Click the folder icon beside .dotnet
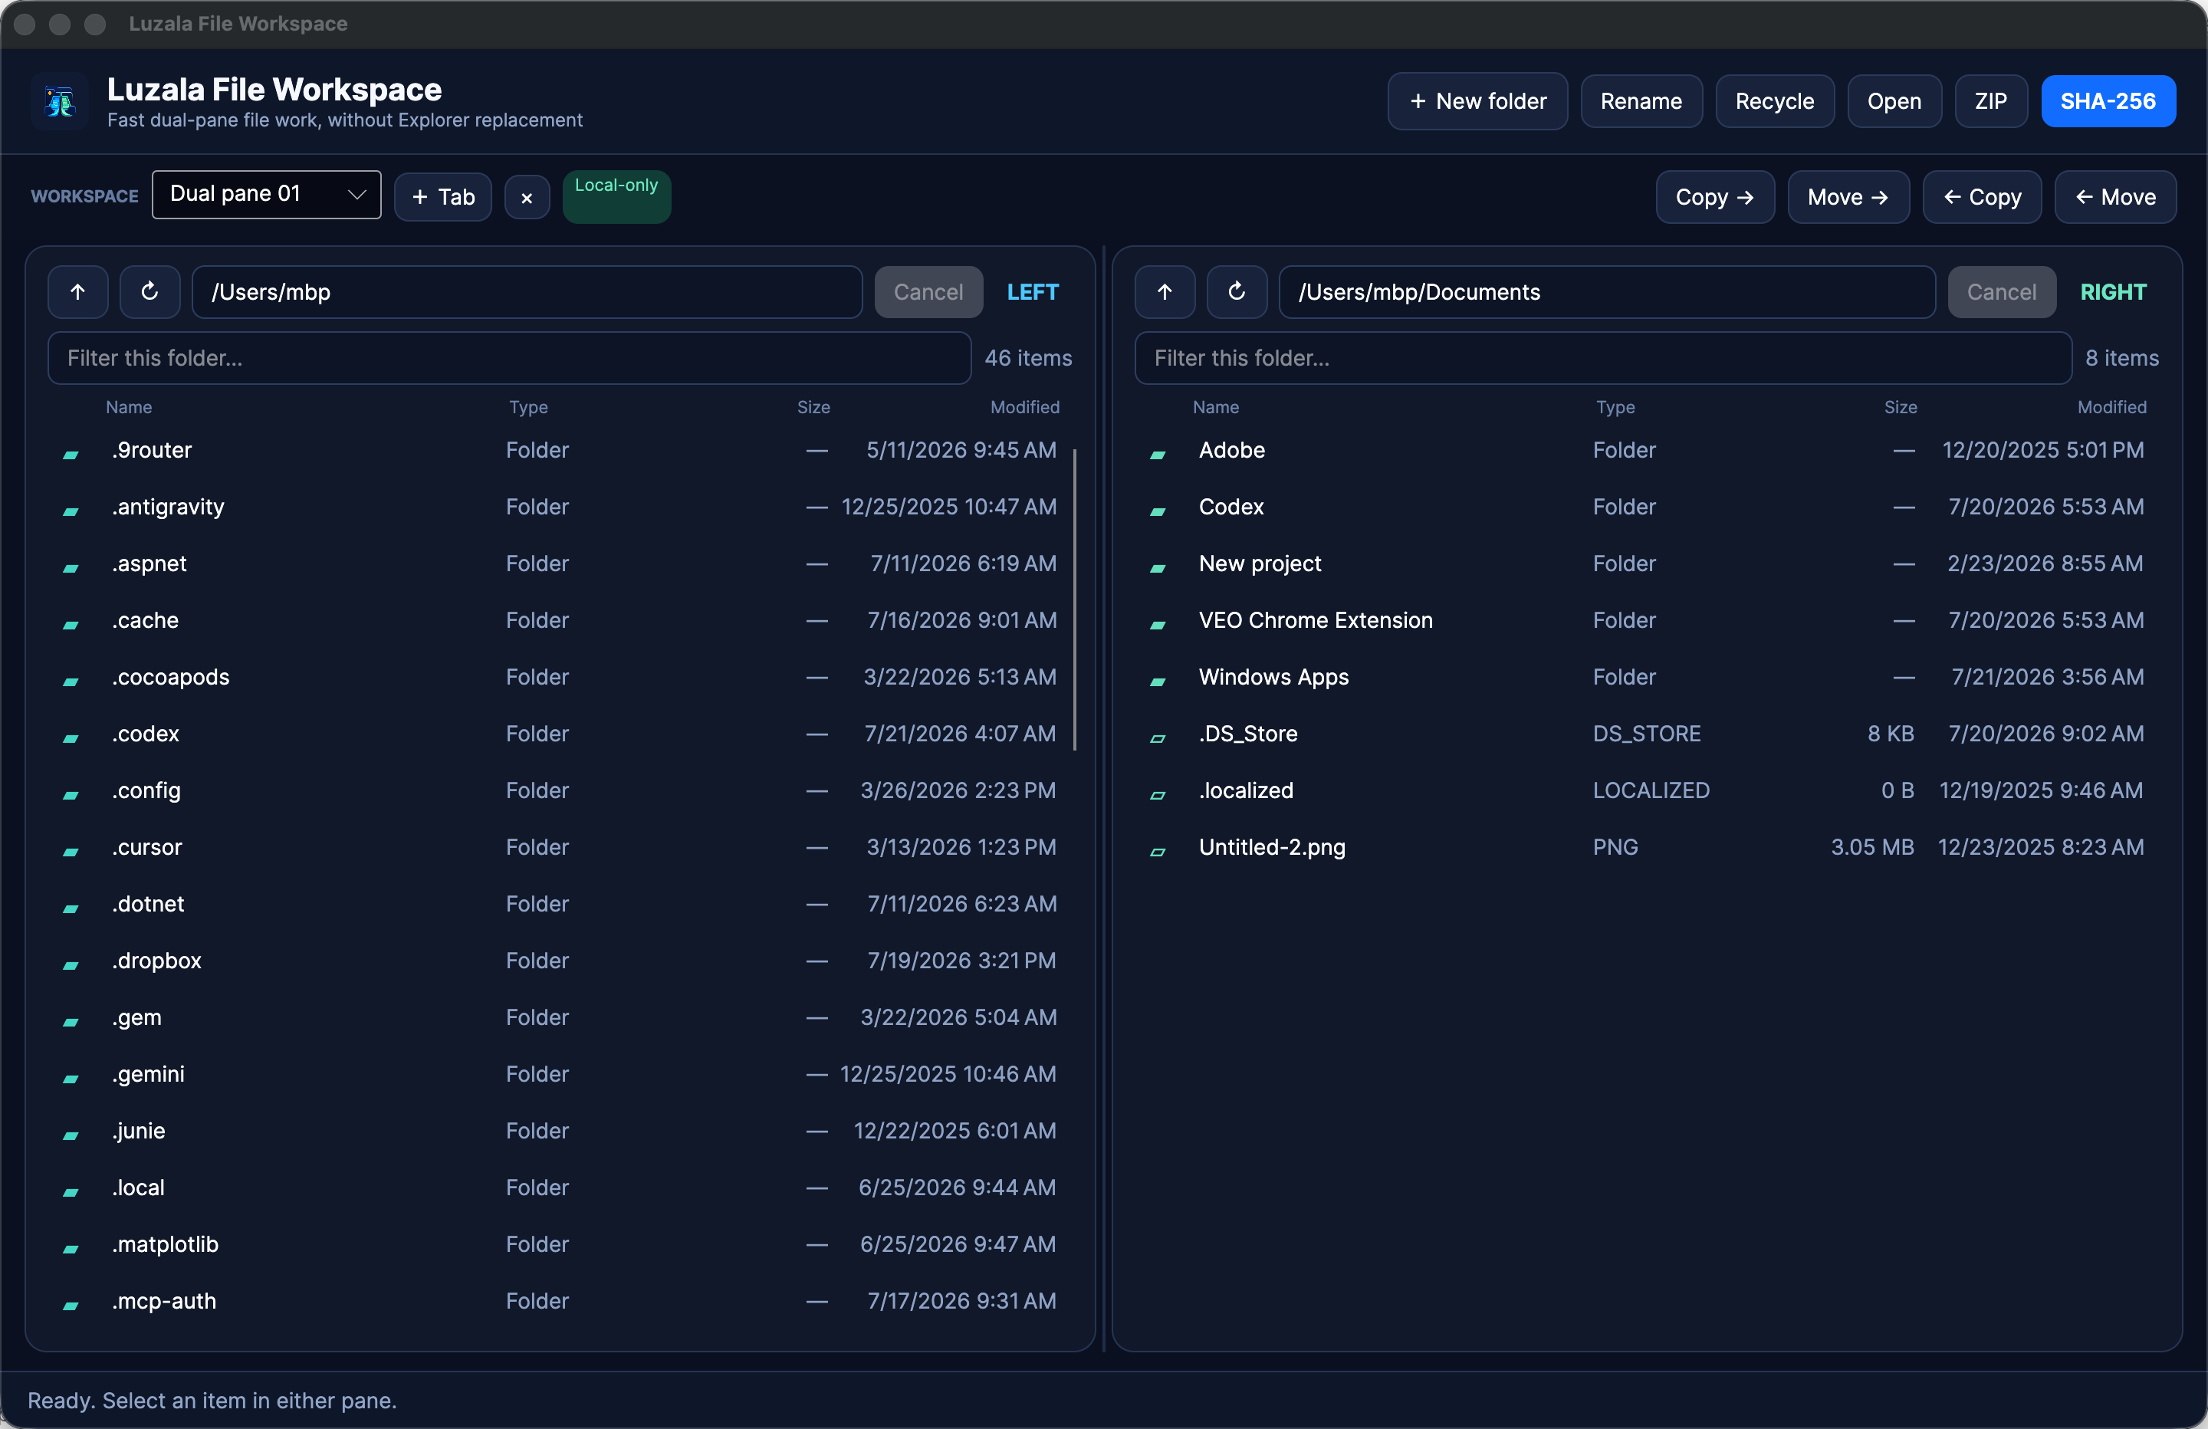The image size is (2208, 1429). point(71,908)
